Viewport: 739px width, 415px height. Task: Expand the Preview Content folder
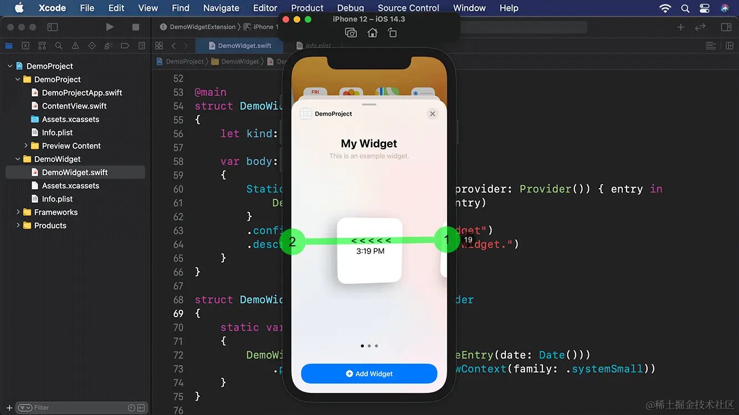click(x=25, y=146)
